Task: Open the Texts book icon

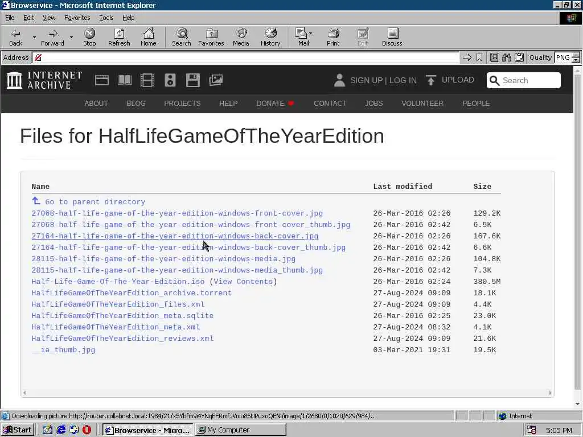Action: (x=125, y=80)
